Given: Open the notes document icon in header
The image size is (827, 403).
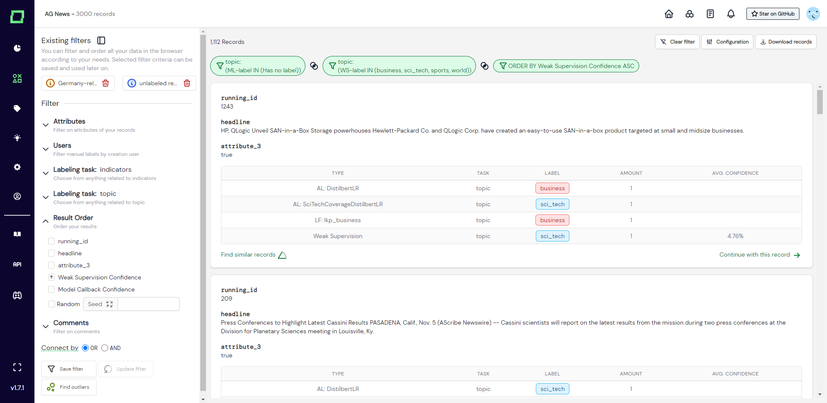Looking at the screenshot, I should click(x=710, y=14).
